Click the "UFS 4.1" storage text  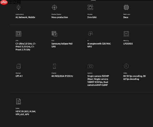click(19, 76)
